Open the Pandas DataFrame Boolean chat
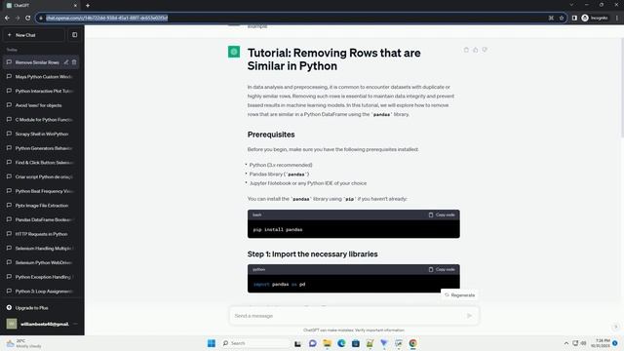The image size is (624, 351). tap(41, 219)
